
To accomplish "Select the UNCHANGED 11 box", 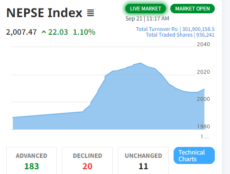I will tap(143, 161).
